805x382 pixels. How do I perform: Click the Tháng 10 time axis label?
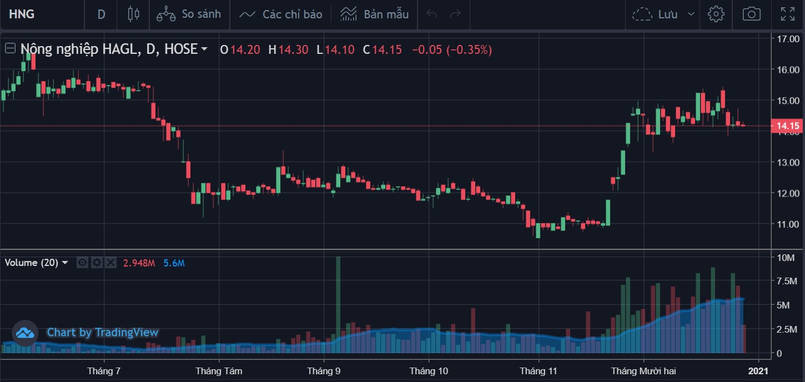coord(429,370)
